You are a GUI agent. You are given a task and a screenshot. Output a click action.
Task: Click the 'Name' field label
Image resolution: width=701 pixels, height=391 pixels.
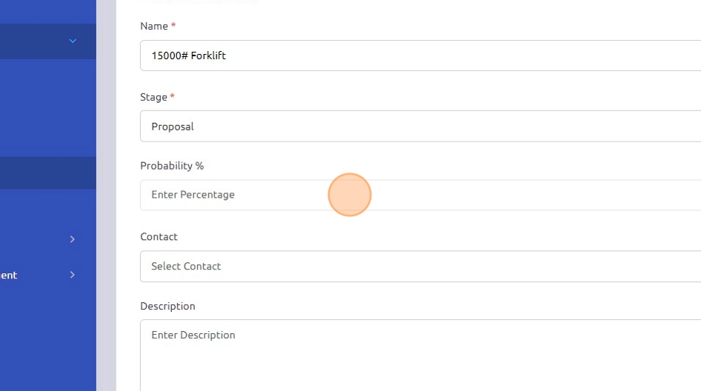[x=154, y=26]
